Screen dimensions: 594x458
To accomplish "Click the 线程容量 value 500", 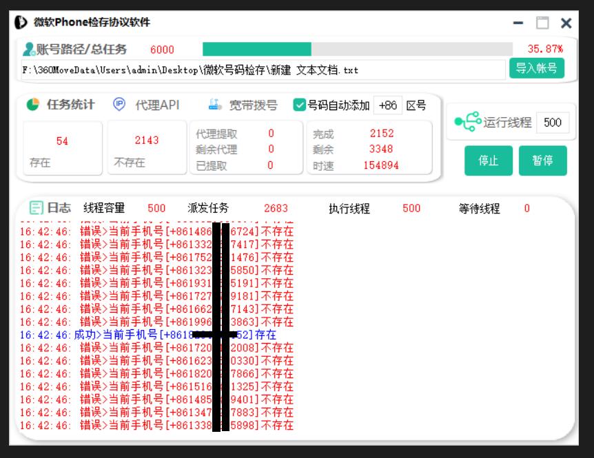I will 156,208.
